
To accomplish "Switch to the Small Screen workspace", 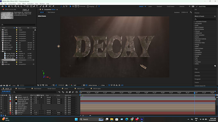I will pos(171,6).
